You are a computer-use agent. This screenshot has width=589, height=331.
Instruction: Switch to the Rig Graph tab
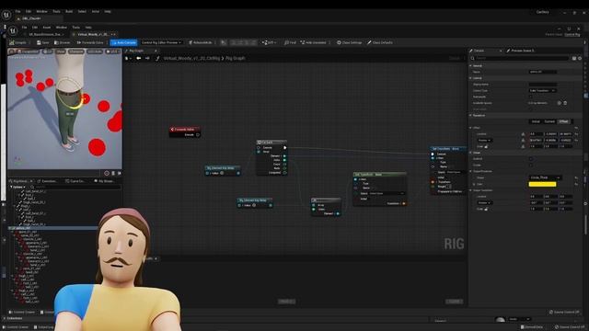click(x=136, y=51)
